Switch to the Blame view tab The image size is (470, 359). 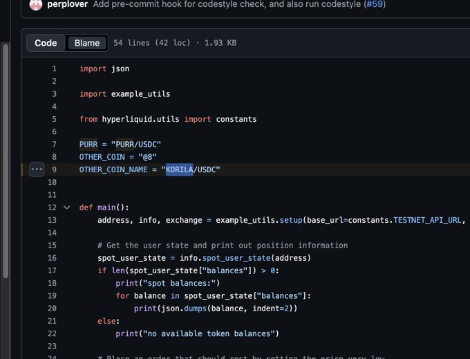click(x=87, y=43)
